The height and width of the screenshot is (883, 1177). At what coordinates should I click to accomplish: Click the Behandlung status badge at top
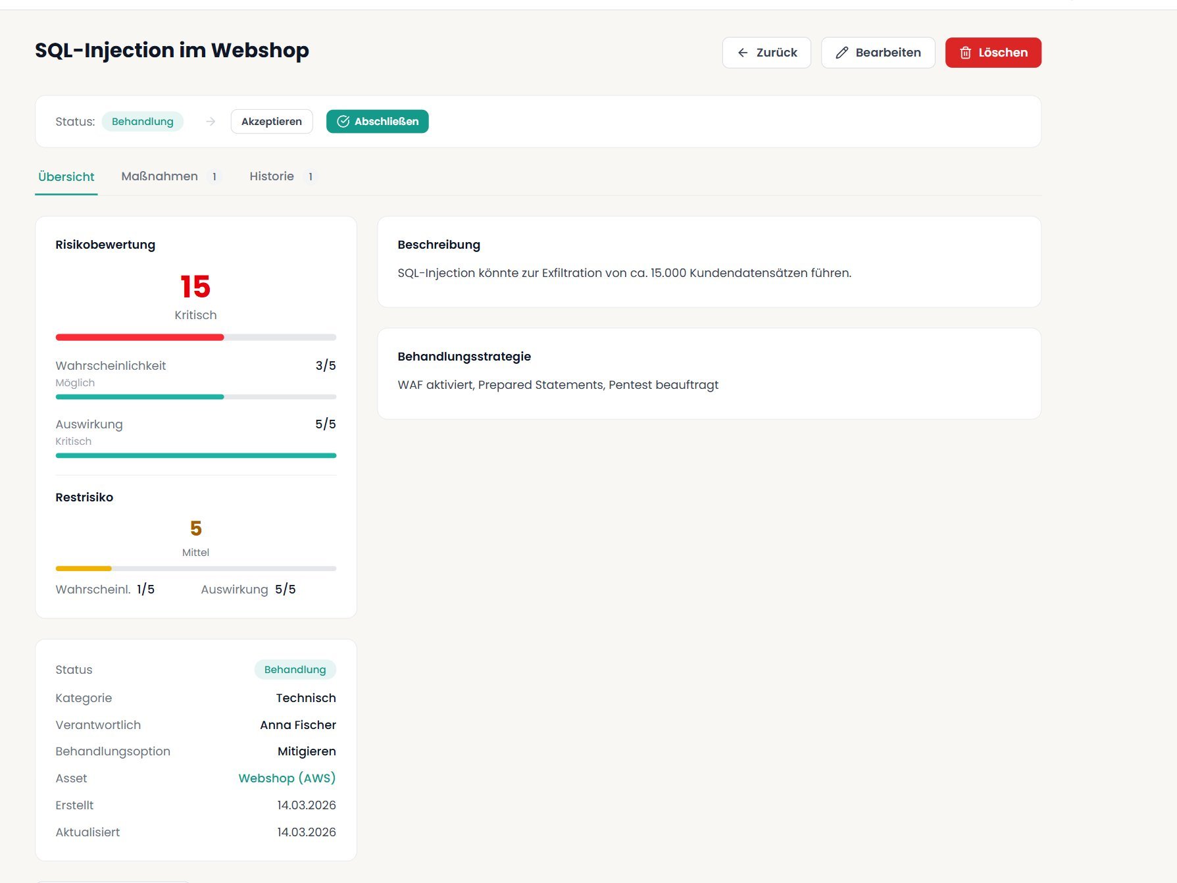pos(143,122)
